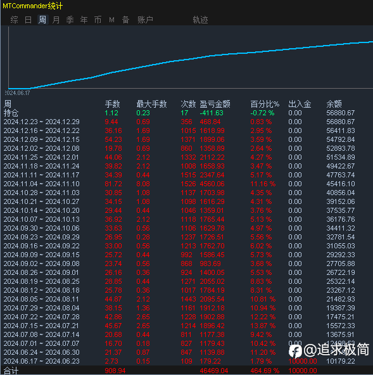Click the 余额 column header
This screenshot has width=373, height=375.
point(334,104)
